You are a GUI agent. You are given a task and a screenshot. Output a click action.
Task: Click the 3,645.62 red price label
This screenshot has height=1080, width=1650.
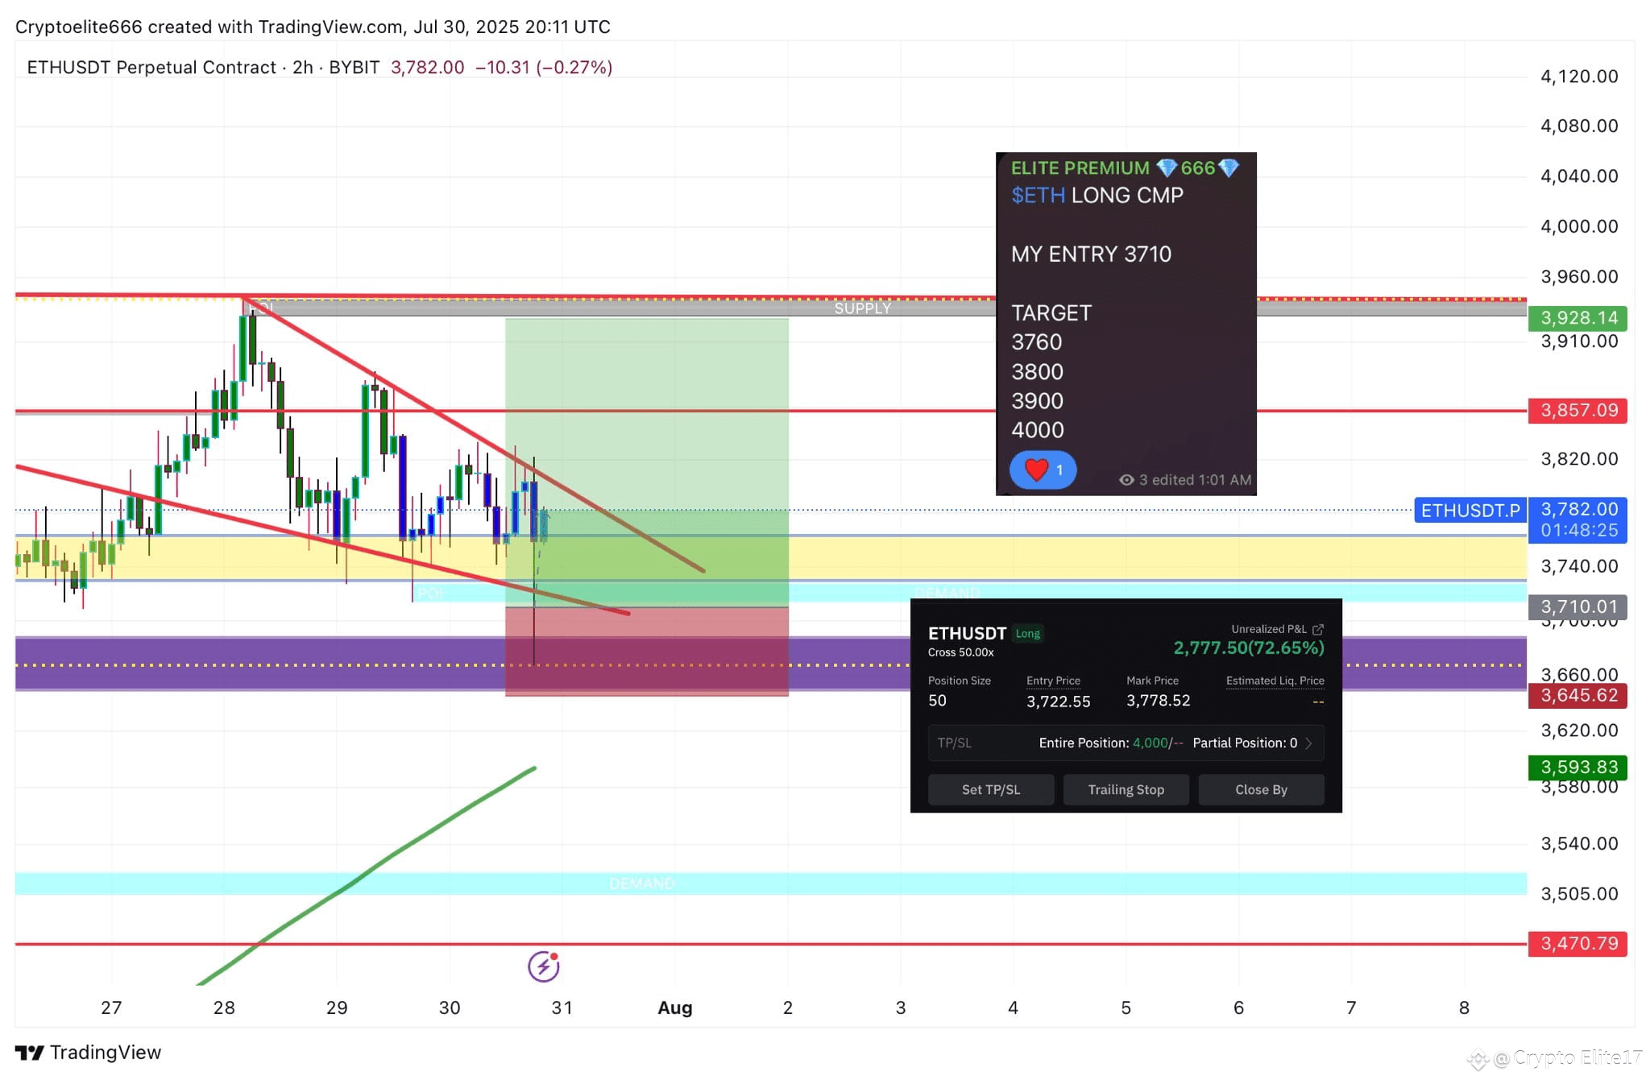click(1577, 696)
